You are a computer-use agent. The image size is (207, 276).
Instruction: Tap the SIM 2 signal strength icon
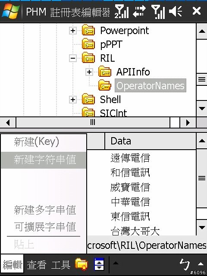click(x=122, y=12)
